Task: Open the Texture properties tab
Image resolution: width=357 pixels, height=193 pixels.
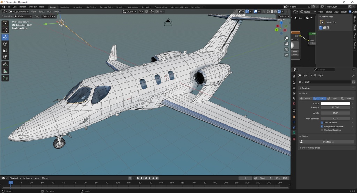Action: coord(294,139)
